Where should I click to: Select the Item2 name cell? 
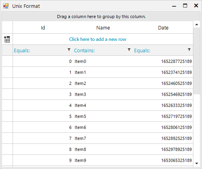(x=103, y=83)
